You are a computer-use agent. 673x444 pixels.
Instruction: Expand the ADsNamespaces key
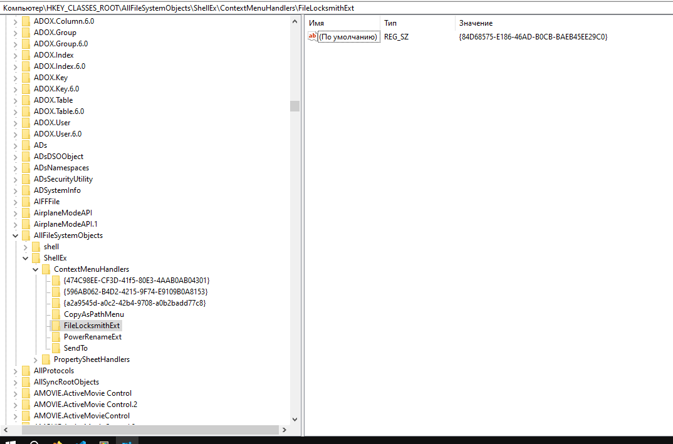click(x=16, y=167)
